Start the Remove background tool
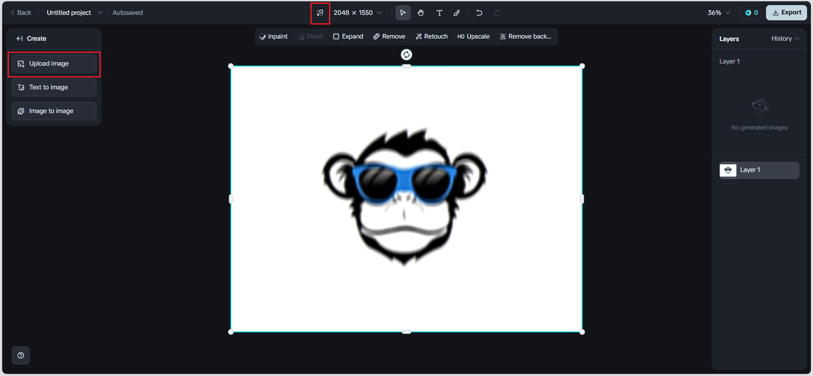The image size is (813, 376). 525,37
